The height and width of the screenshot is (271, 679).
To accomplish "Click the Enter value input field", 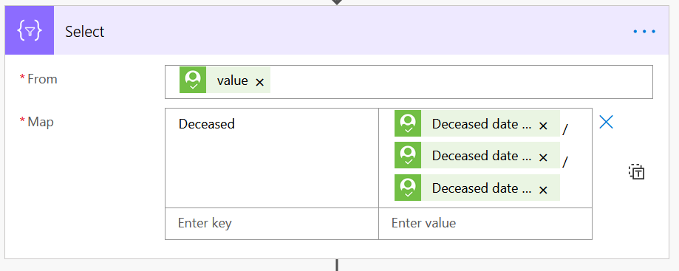I will (x=485, y=224).
